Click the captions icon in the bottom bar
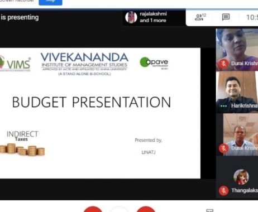The height and width of the screenshot is (212, 258). [x=210, y=210]
